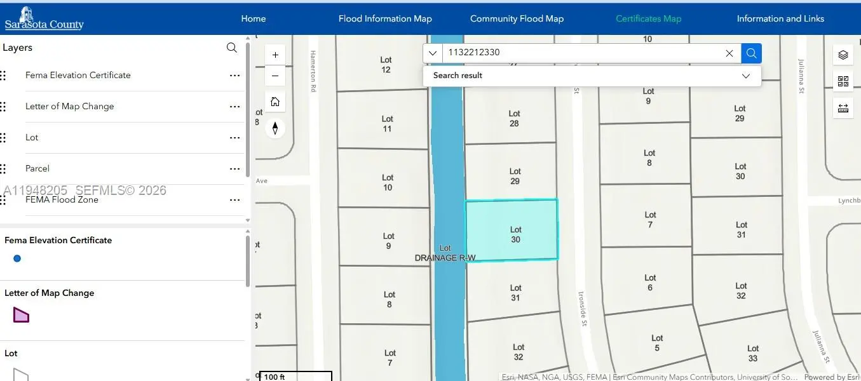Screen dimensions: 861x381
Task: Select the Letter of Map Change swatch
Action: (21, 314)
